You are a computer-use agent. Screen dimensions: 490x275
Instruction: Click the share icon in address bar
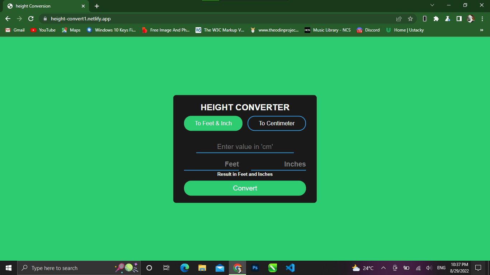pos(399,19)
